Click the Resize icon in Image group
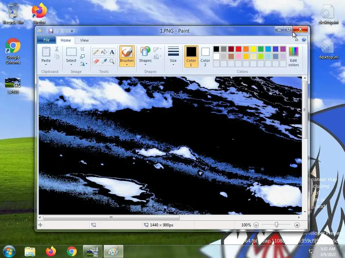Viewport: 345px width, 258px height. (83, 56)
